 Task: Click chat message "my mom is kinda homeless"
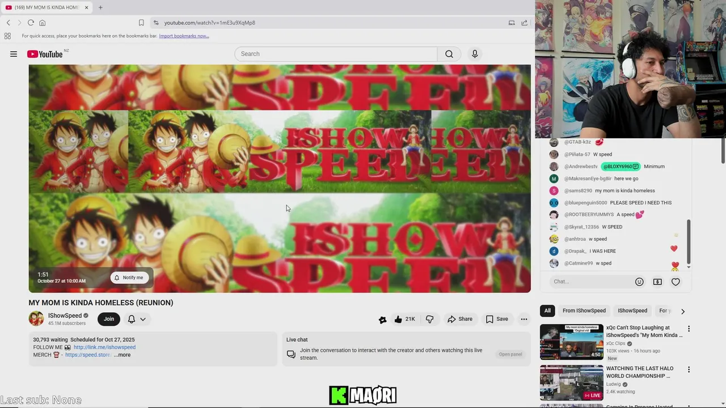click(x=625, y=191)
